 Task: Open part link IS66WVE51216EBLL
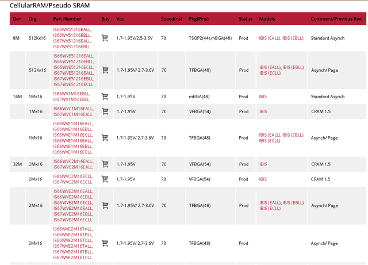(74, 62)
